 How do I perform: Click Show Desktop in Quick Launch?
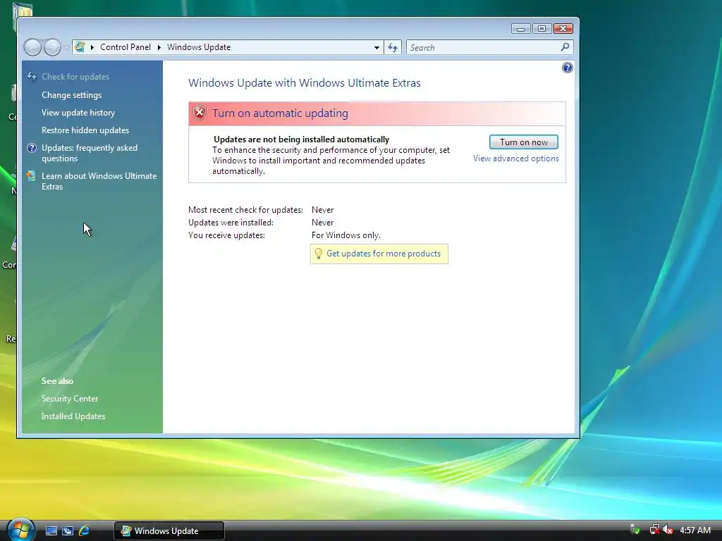point(51,530)
